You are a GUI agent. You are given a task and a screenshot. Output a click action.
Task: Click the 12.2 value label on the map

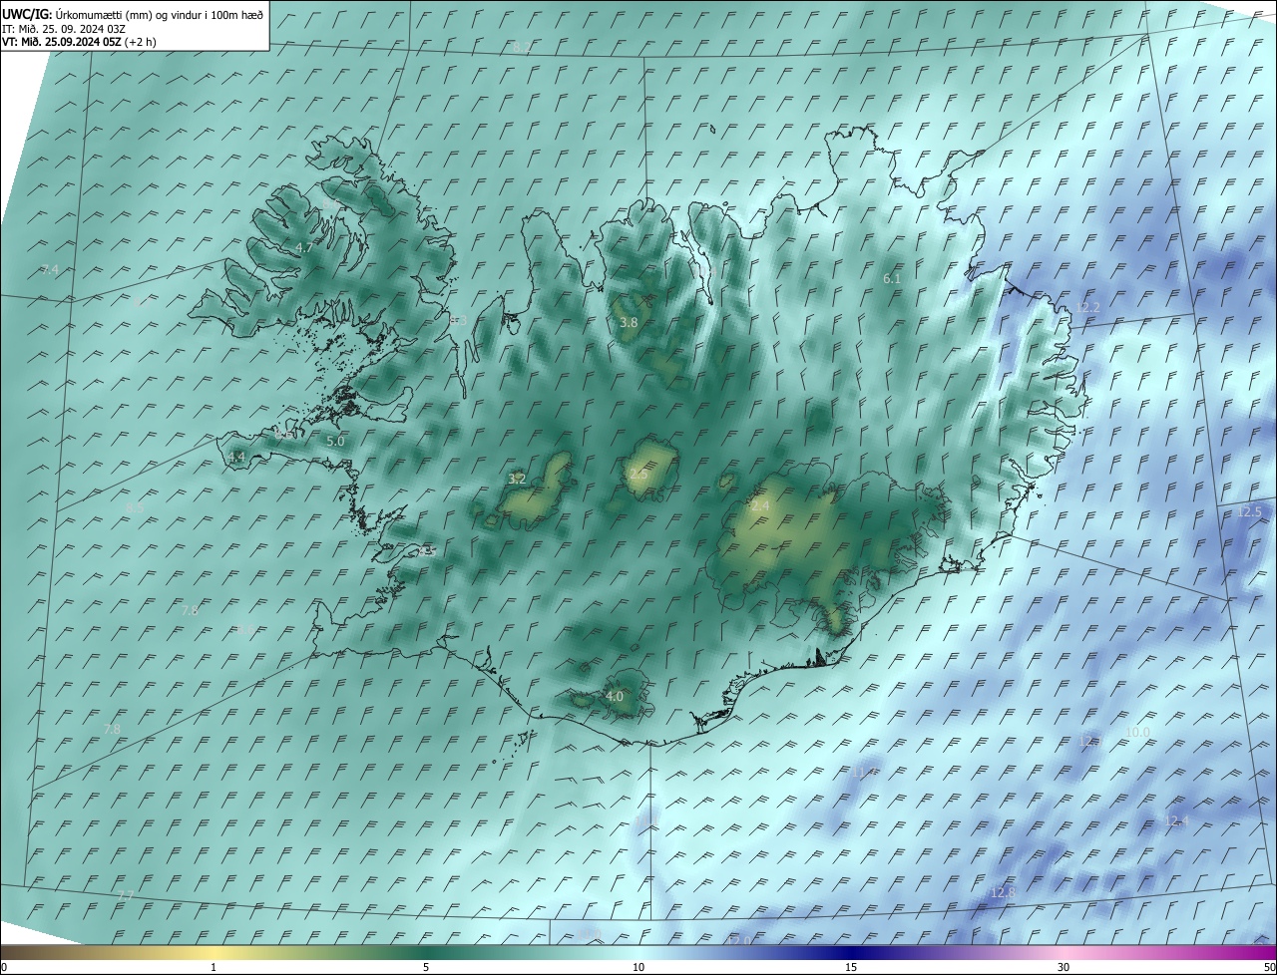(1087, 307)
